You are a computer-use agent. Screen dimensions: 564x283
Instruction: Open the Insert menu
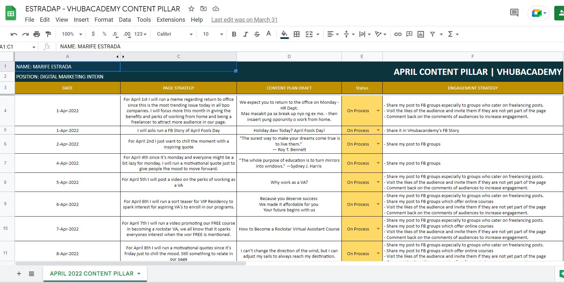81,20
